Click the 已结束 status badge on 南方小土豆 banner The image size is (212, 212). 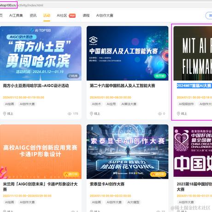coord(73,76)
